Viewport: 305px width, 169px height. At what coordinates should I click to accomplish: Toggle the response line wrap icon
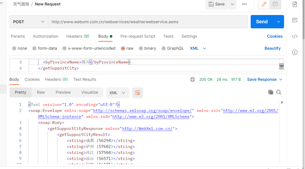point(137,93)
